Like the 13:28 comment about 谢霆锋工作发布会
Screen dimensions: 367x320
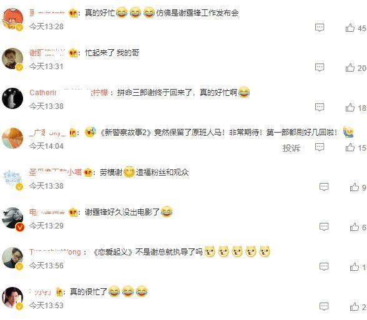coord(350,28)
